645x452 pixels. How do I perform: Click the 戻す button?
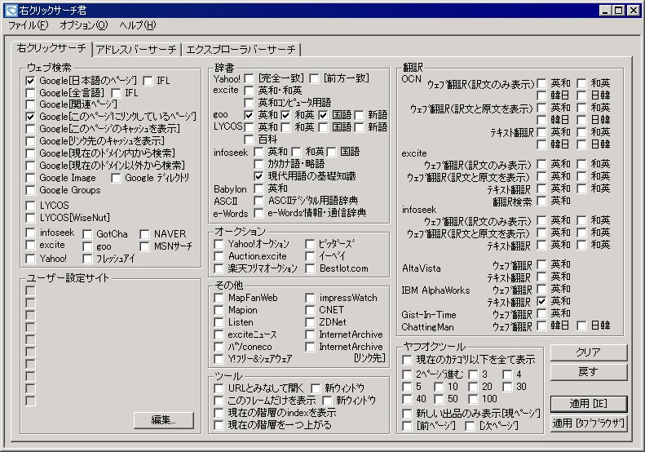click(588, 372)
